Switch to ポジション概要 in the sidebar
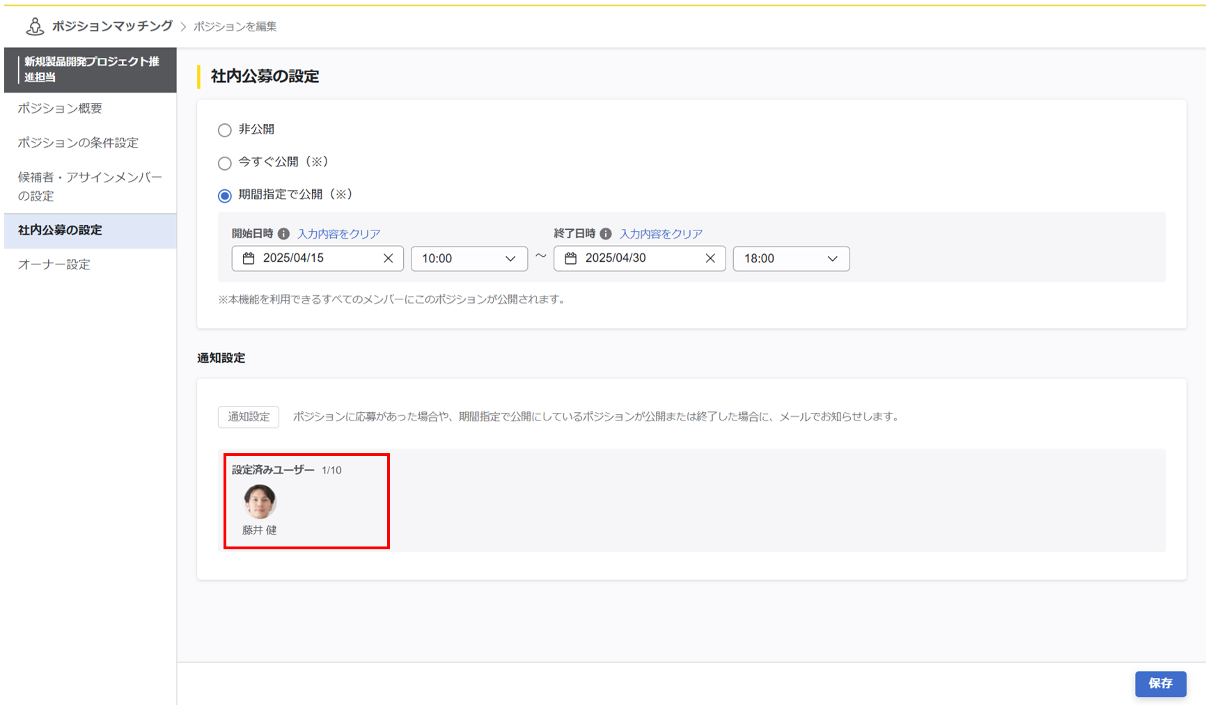Viewport: 1206px width, 708px height. (x=59, y=109)
